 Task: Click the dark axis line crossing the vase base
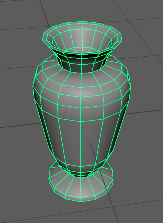pos(104,182)
